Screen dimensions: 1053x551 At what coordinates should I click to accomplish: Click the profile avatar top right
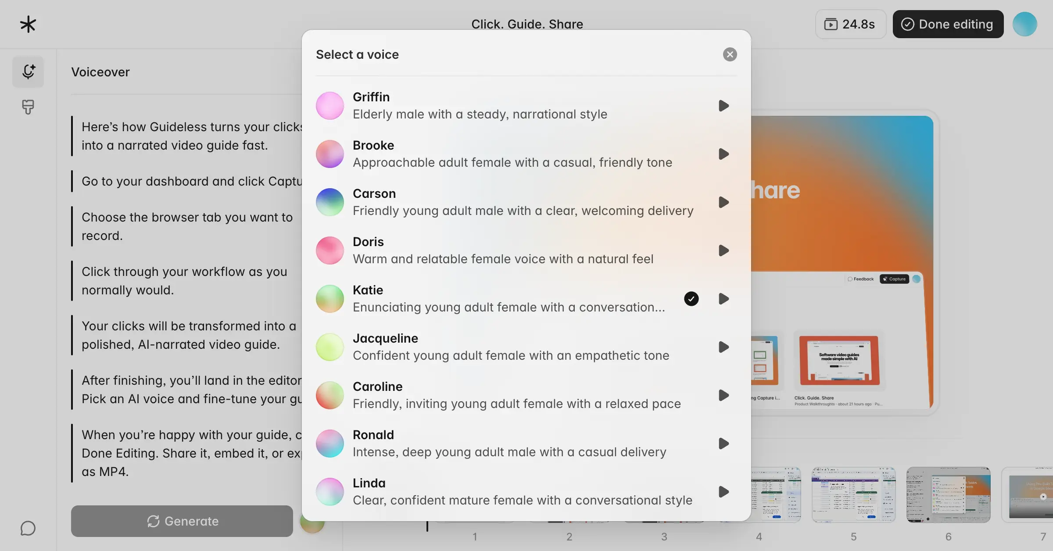pos(1025,24)
